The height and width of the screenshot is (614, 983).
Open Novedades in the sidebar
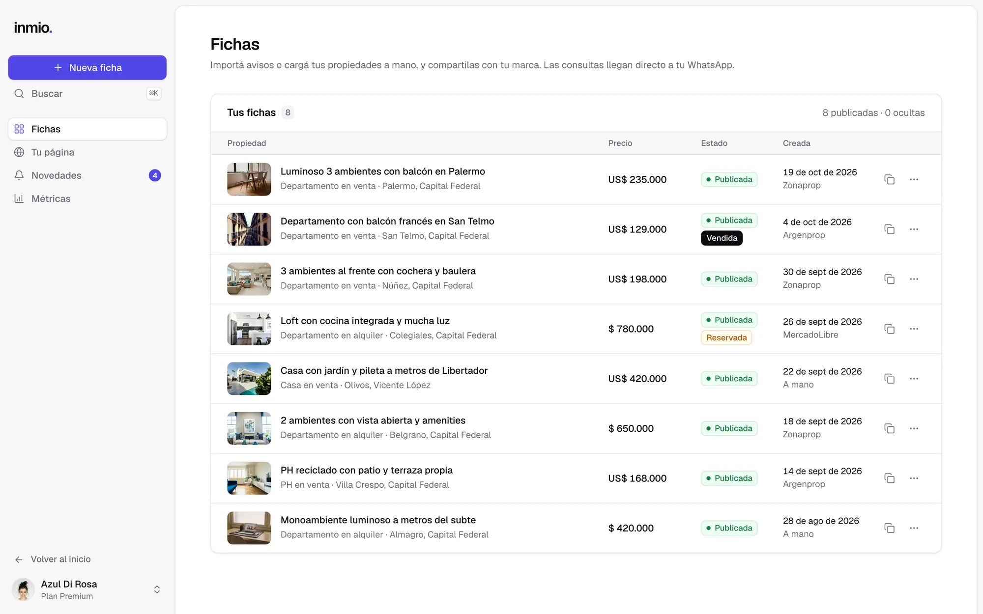point(87,175)
